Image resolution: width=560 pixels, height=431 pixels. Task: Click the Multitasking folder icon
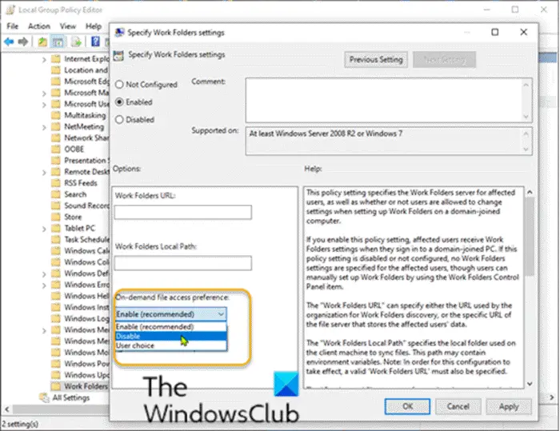click(56, 115)
